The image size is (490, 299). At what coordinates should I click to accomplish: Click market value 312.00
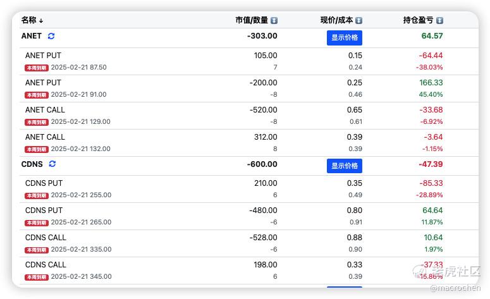click(266, 137)
